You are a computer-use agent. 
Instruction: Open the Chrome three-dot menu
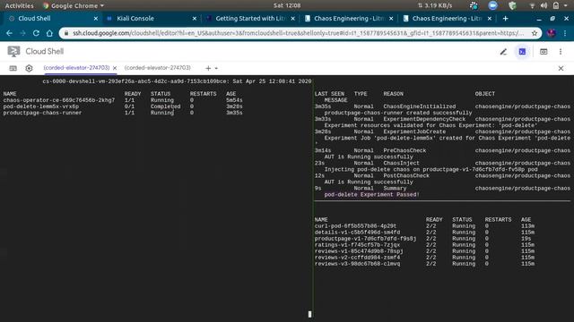coord(565,33)
